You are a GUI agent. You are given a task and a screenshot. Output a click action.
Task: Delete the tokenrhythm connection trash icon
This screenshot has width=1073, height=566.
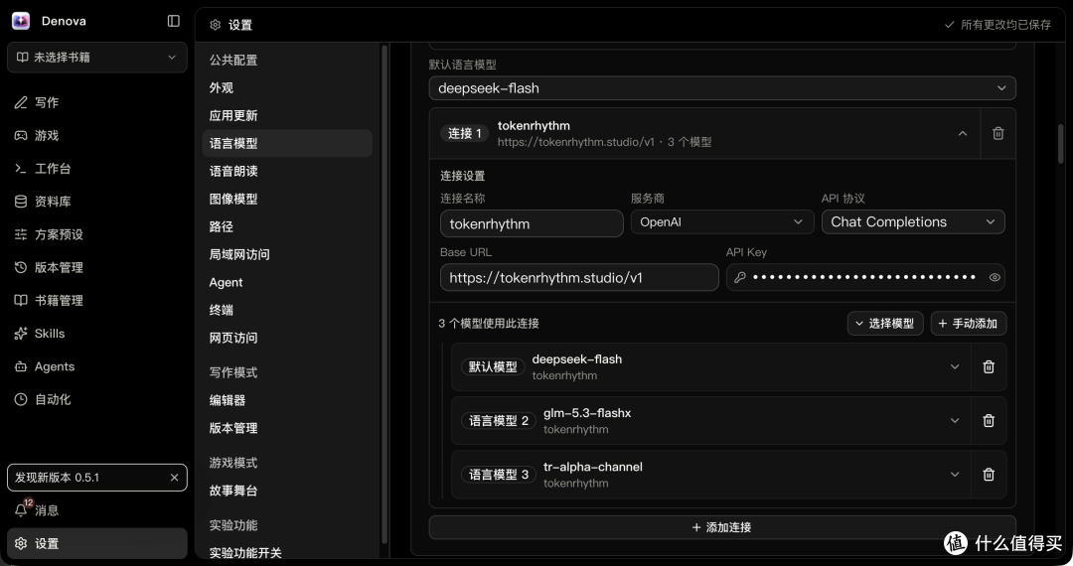(997, 133)
